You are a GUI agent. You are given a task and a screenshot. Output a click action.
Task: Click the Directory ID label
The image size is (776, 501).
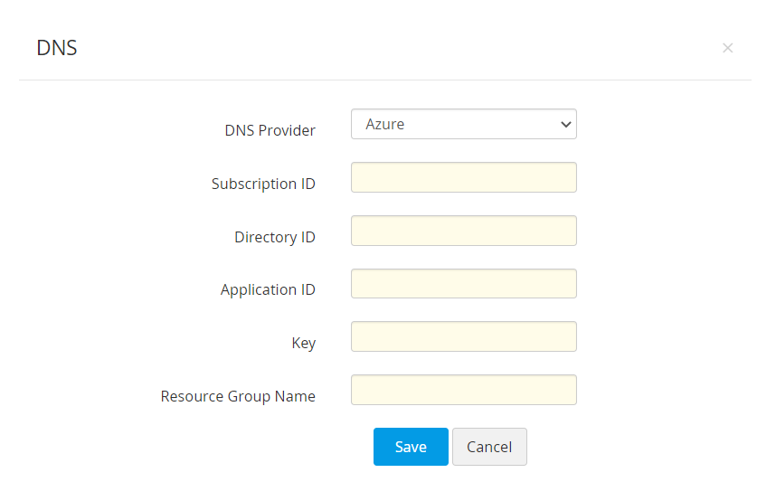point(275,237)
